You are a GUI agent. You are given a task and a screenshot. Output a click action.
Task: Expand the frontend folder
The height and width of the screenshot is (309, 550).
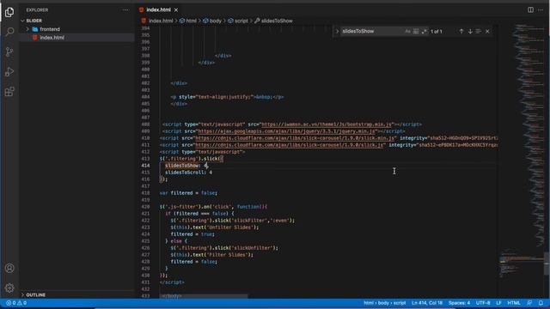point(77,29)
